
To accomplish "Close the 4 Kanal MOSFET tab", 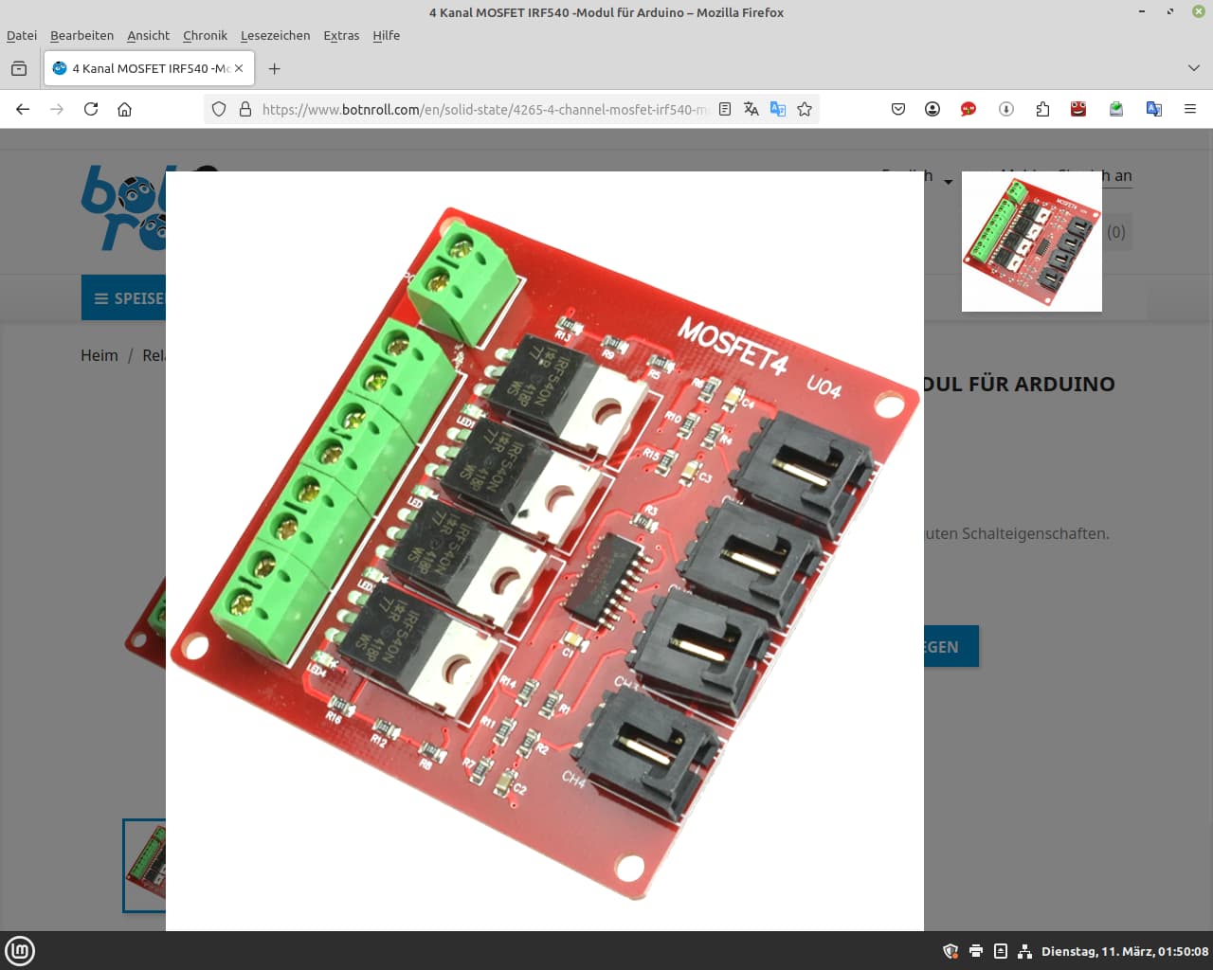I will 239,68.
